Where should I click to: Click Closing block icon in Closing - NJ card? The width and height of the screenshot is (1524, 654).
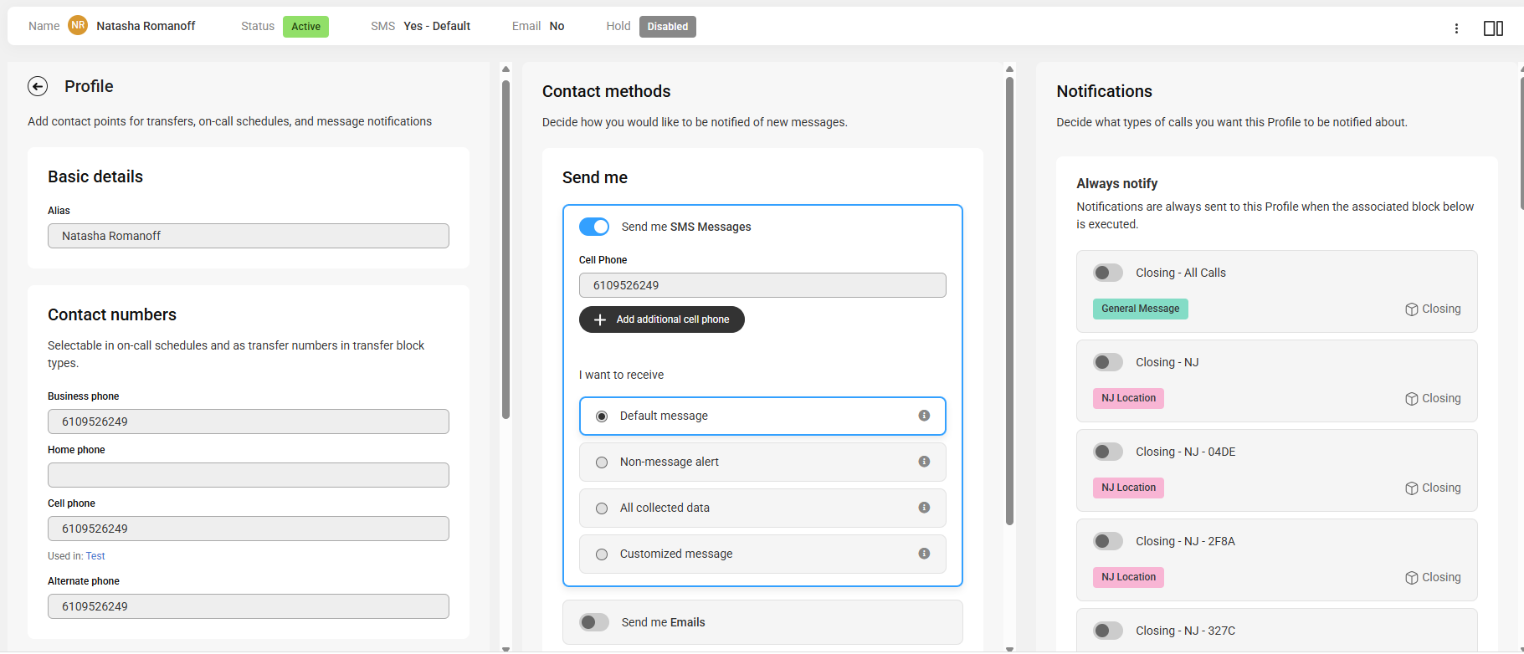1411,399
